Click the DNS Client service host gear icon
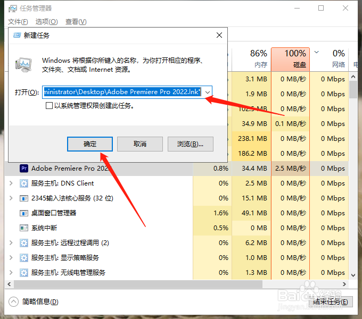 24,183
